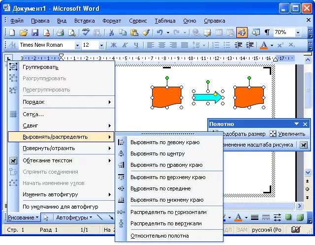Open Порядок submenu
The image size is (315, 245).
pos(61,102)
